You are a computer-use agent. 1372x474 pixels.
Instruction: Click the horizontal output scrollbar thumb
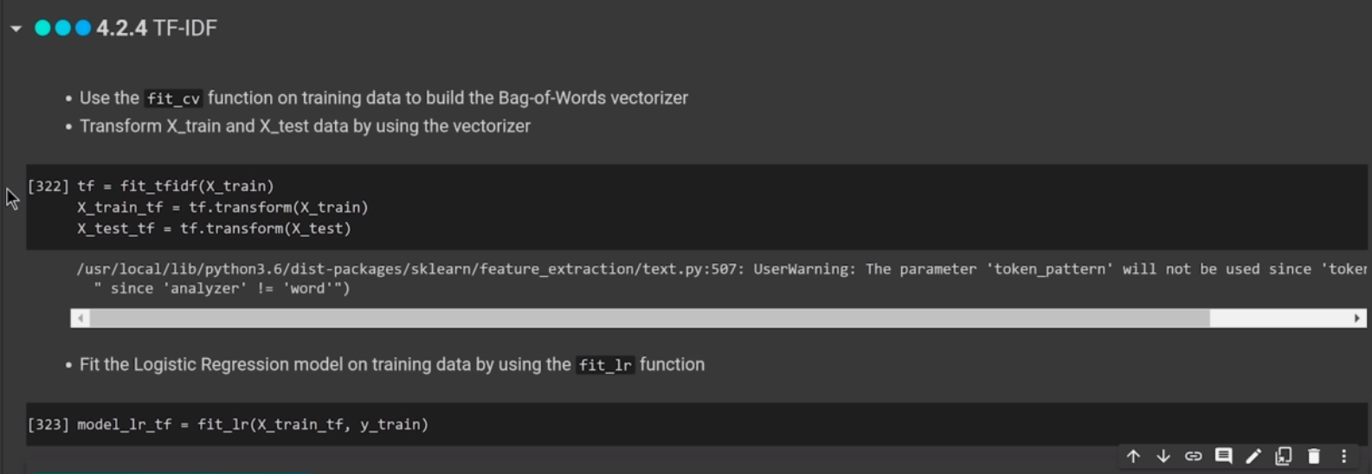(x=649, y=318)
